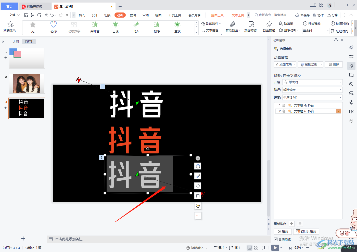This screenshot has height=252, width=357.
Task: Pin the animation pane
Action: (336, 40)
